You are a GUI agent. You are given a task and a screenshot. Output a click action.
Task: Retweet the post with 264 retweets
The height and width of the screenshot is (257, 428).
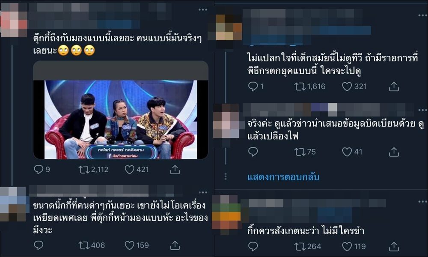click(300, 247)
